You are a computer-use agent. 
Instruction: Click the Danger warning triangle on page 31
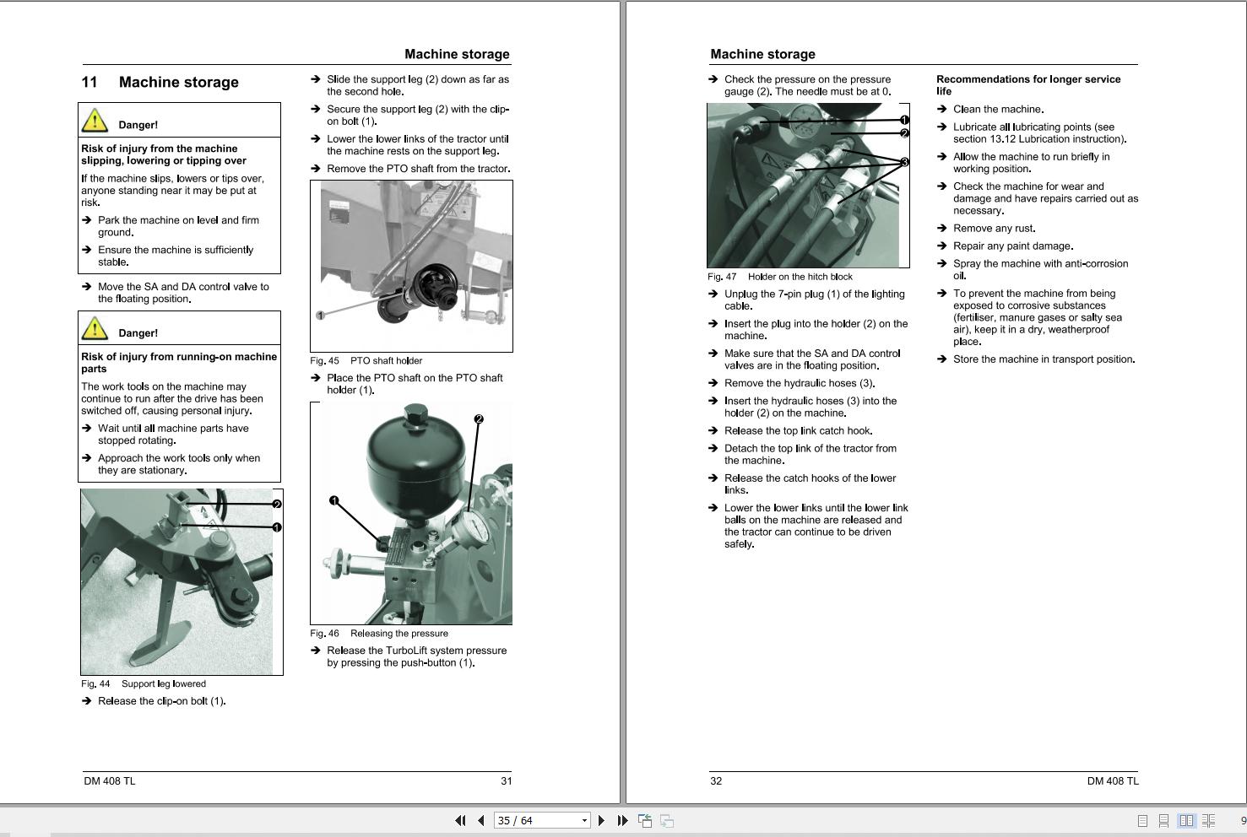coord(95,121)
